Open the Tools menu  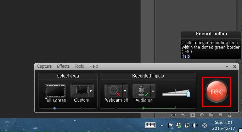tap(79, 66)
